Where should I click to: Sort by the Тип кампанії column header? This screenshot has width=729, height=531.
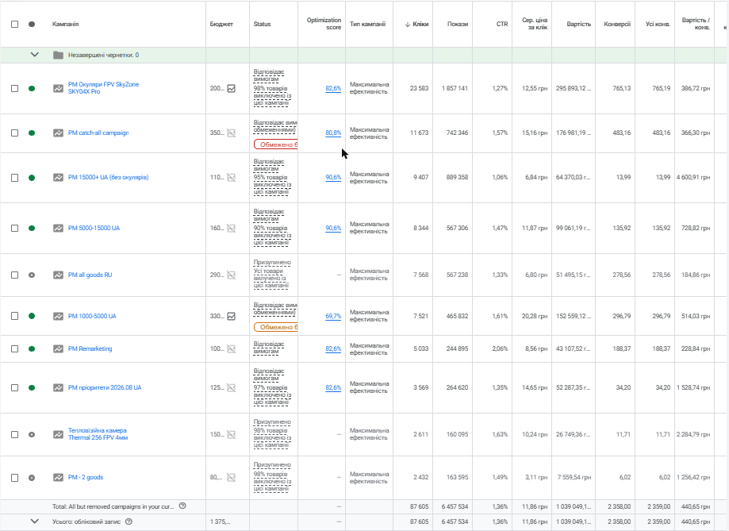click(368, 24)
